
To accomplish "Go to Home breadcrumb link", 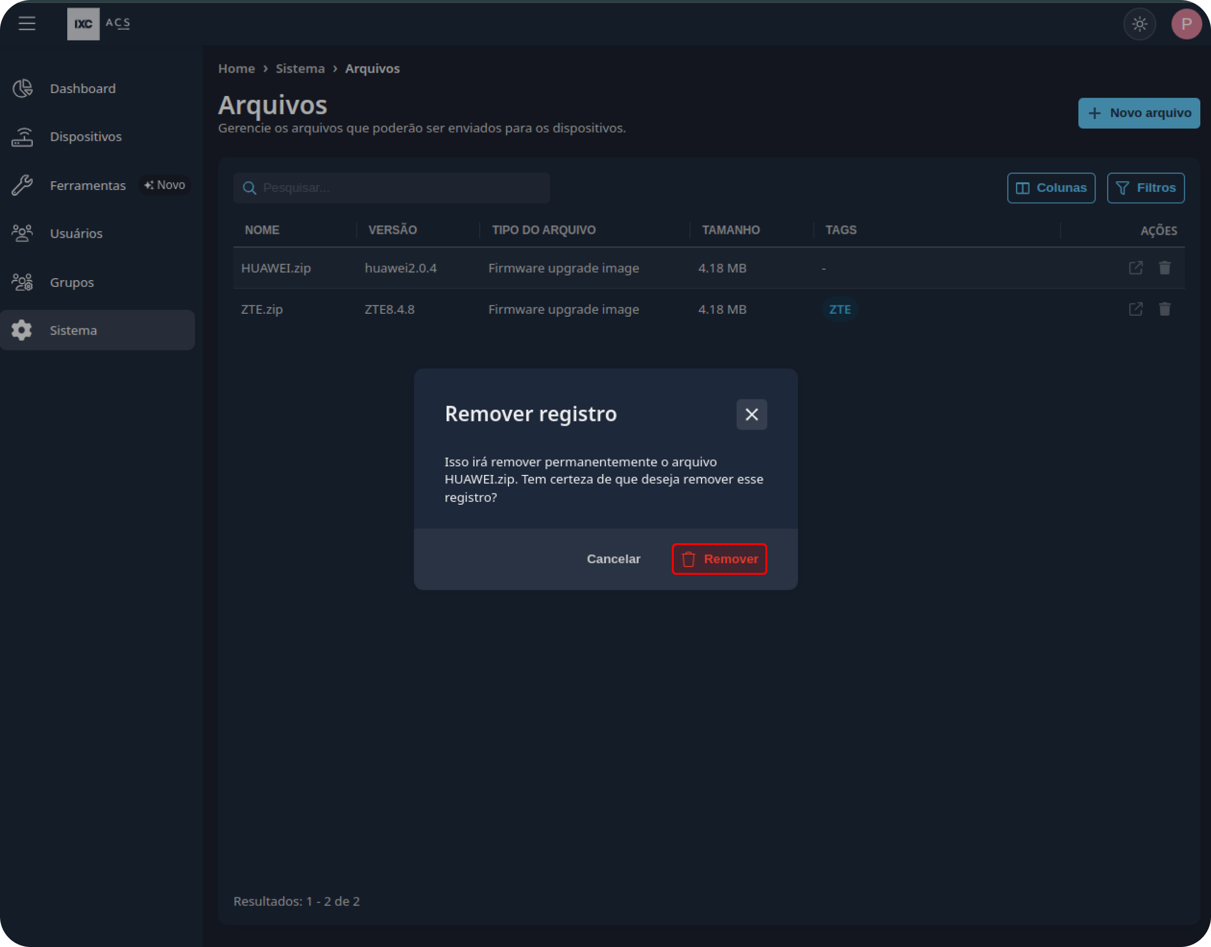I will tap(236, 69).
